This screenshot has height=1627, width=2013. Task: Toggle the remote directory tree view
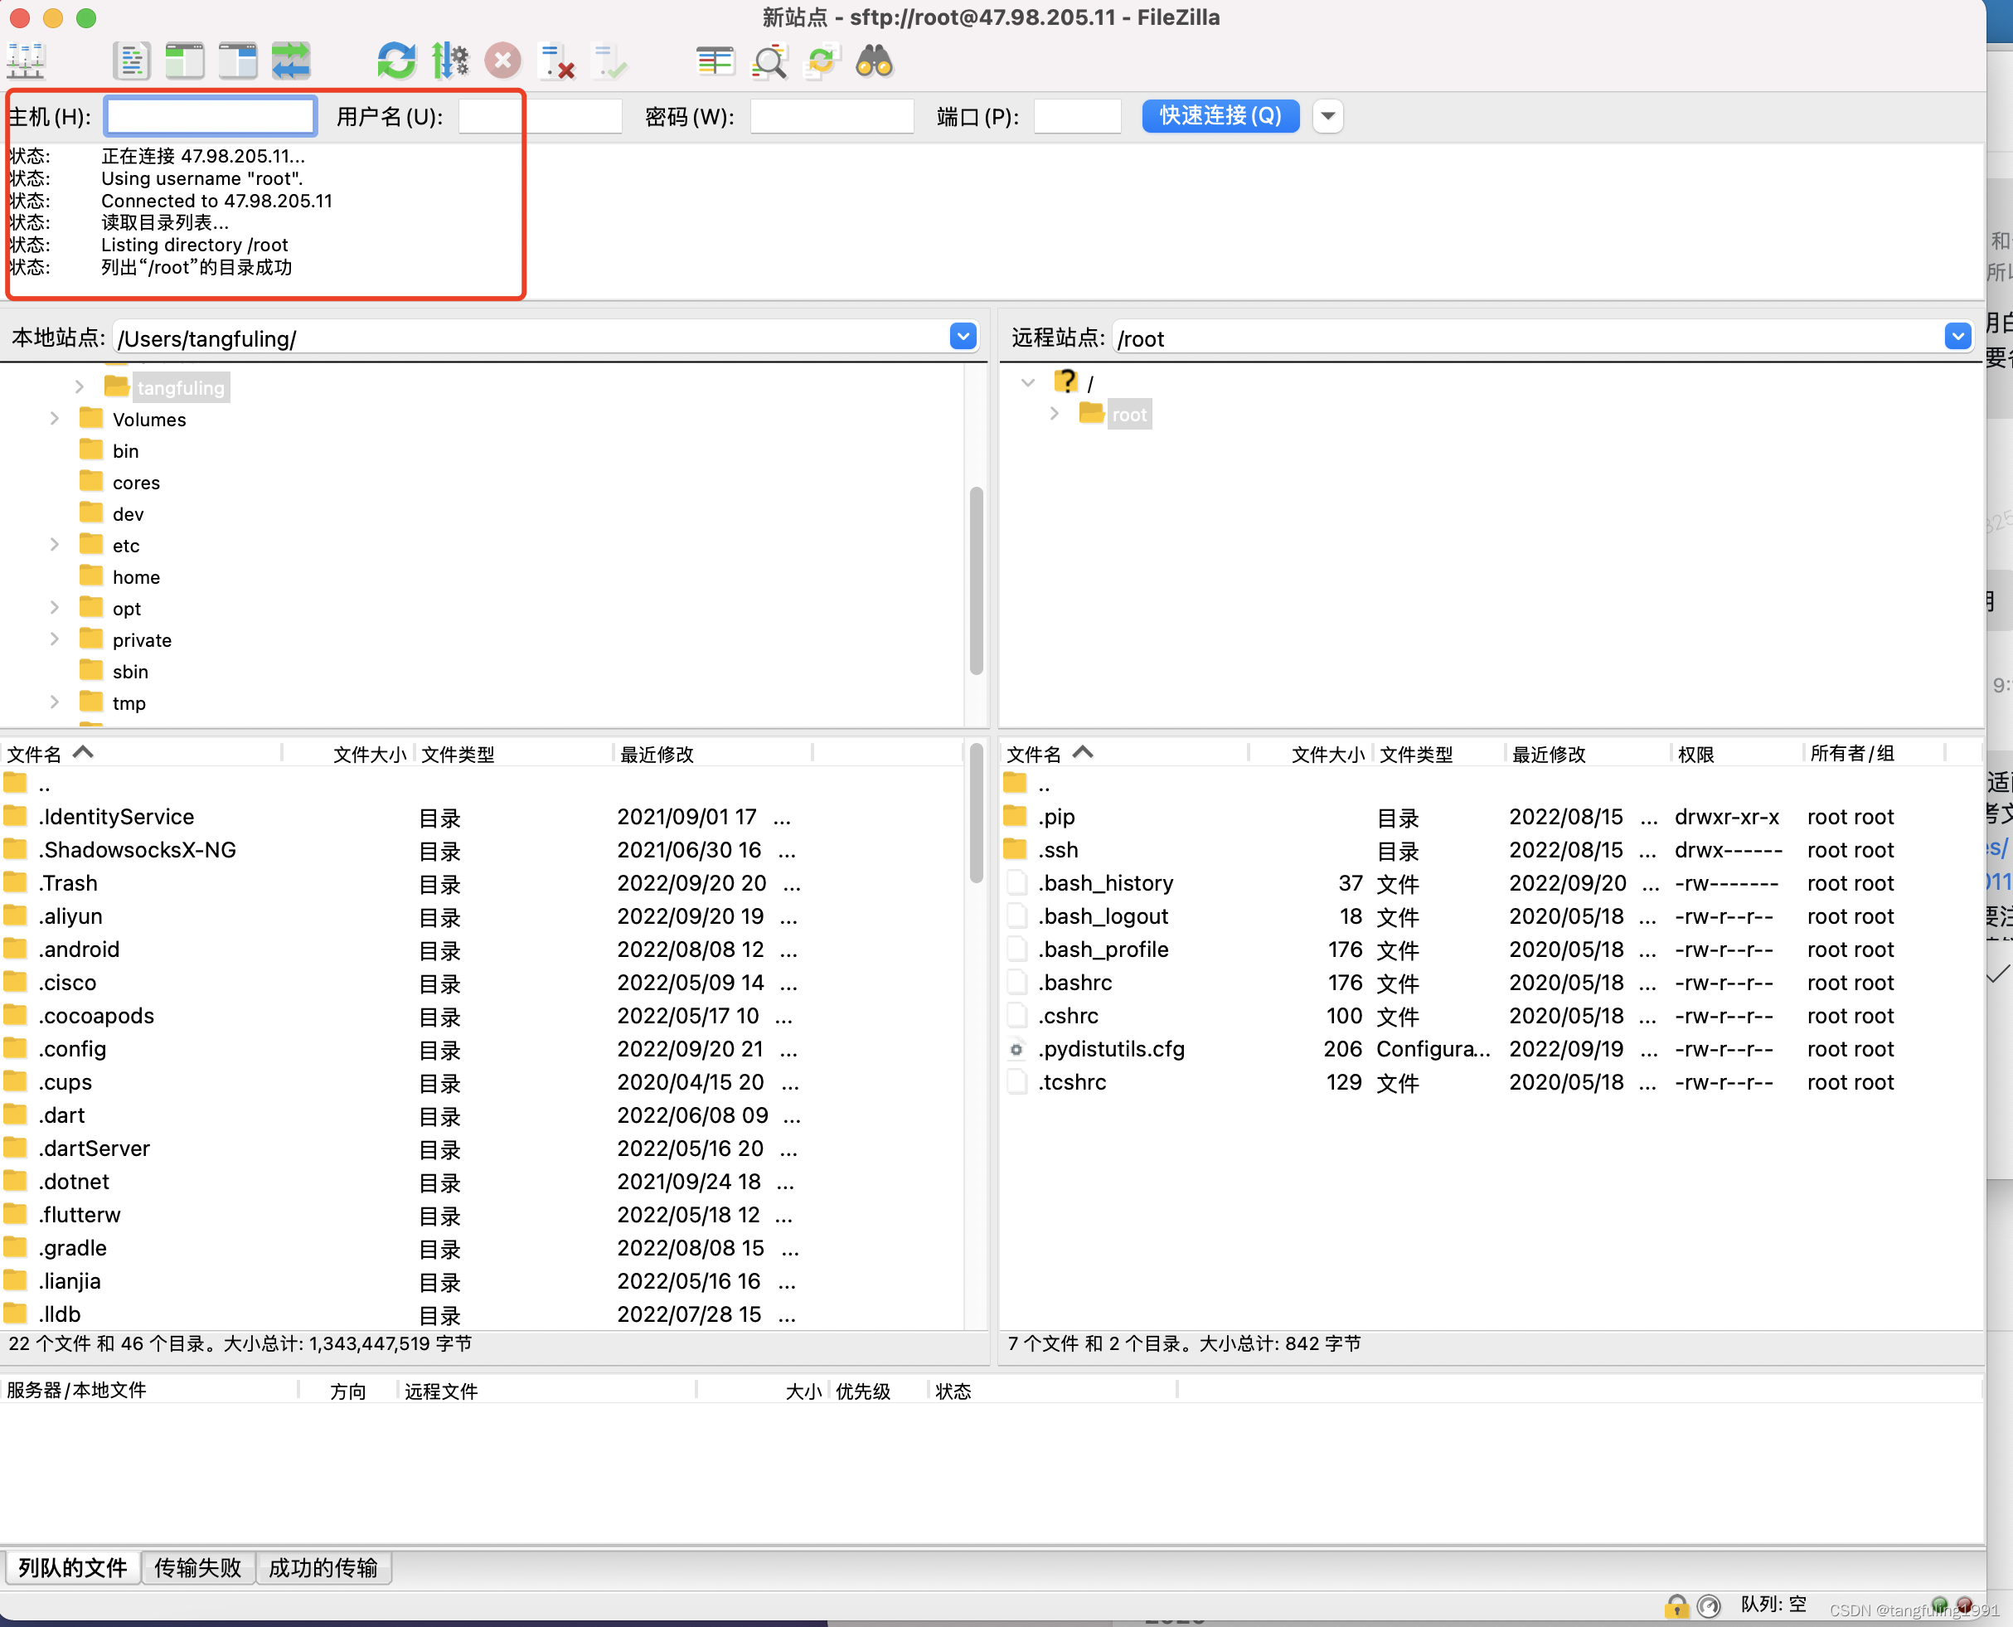coord(238,62)
